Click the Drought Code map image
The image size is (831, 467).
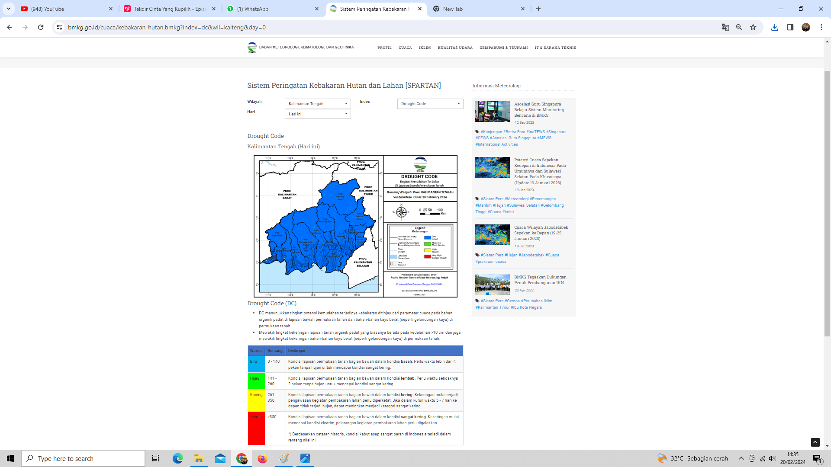tap(355, 226)
